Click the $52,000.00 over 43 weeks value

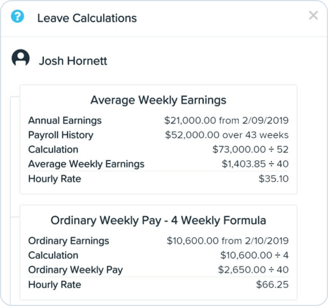(227, 135)
